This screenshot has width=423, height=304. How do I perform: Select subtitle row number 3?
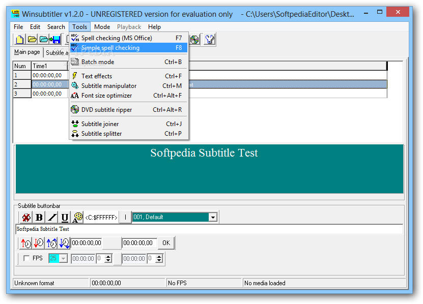point(22,94)
